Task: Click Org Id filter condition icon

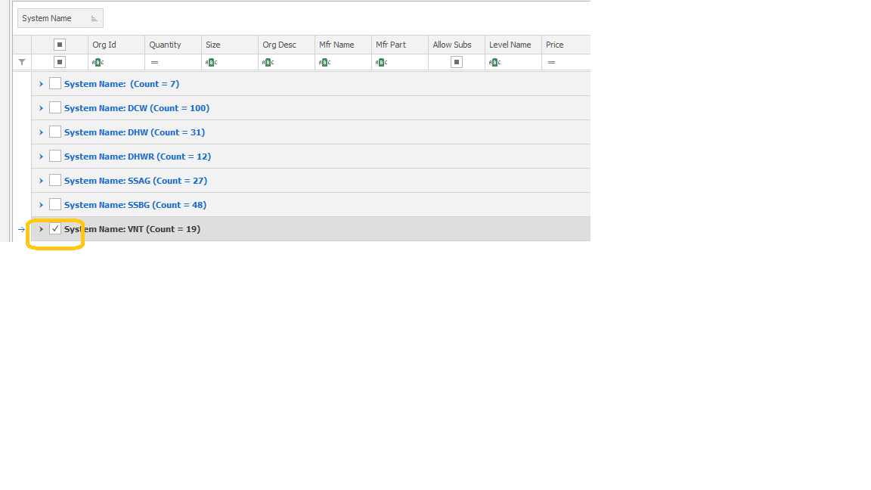Action: (98, 62)
